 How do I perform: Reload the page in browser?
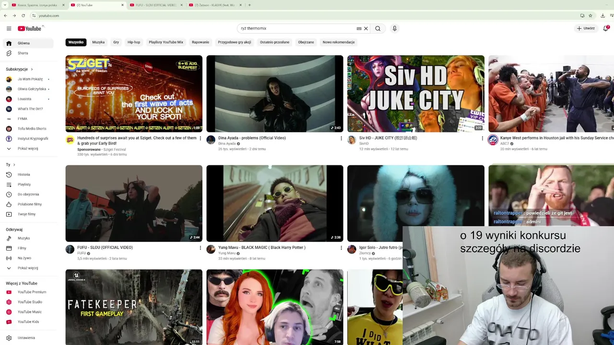(x=23, y=15)
